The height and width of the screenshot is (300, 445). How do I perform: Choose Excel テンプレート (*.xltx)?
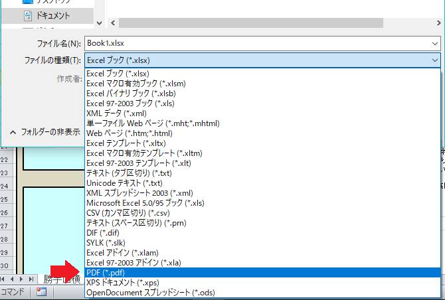262,143
